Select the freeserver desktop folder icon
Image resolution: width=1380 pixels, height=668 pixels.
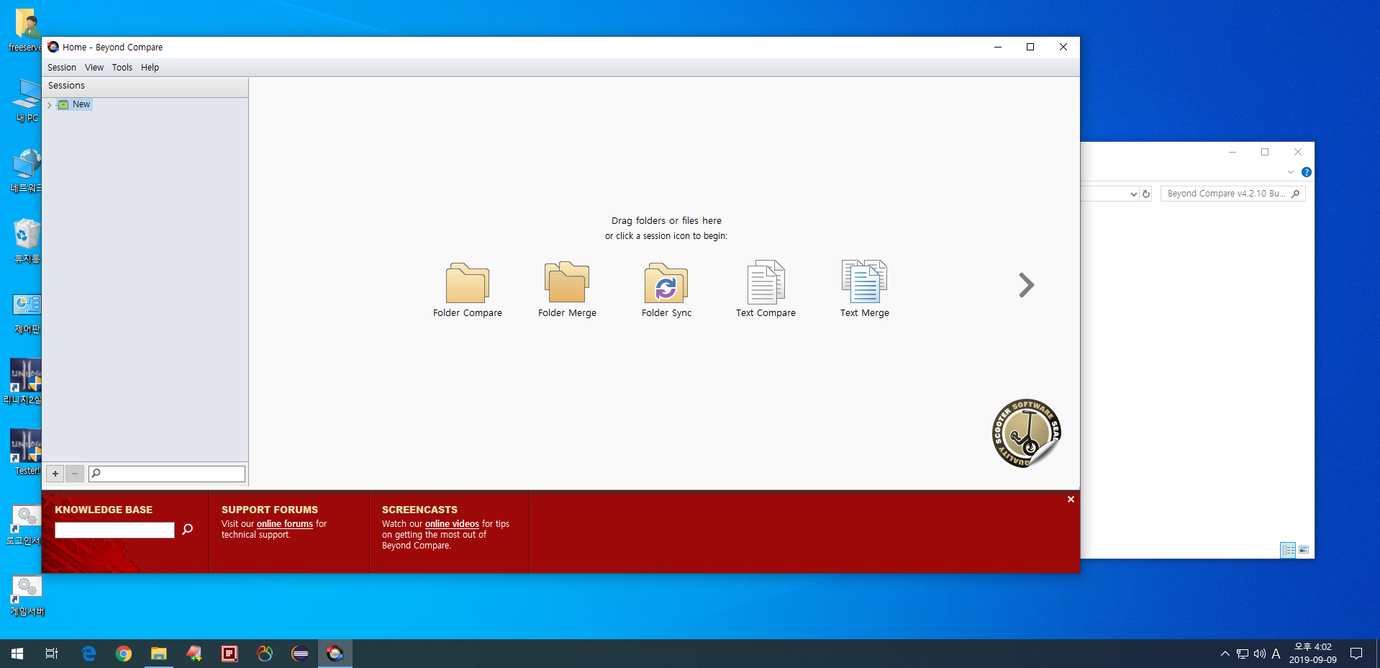click(x=27, y=30)
